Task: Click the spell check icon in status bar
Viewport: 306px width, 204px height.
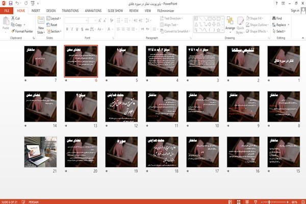Action: point(23,202)
